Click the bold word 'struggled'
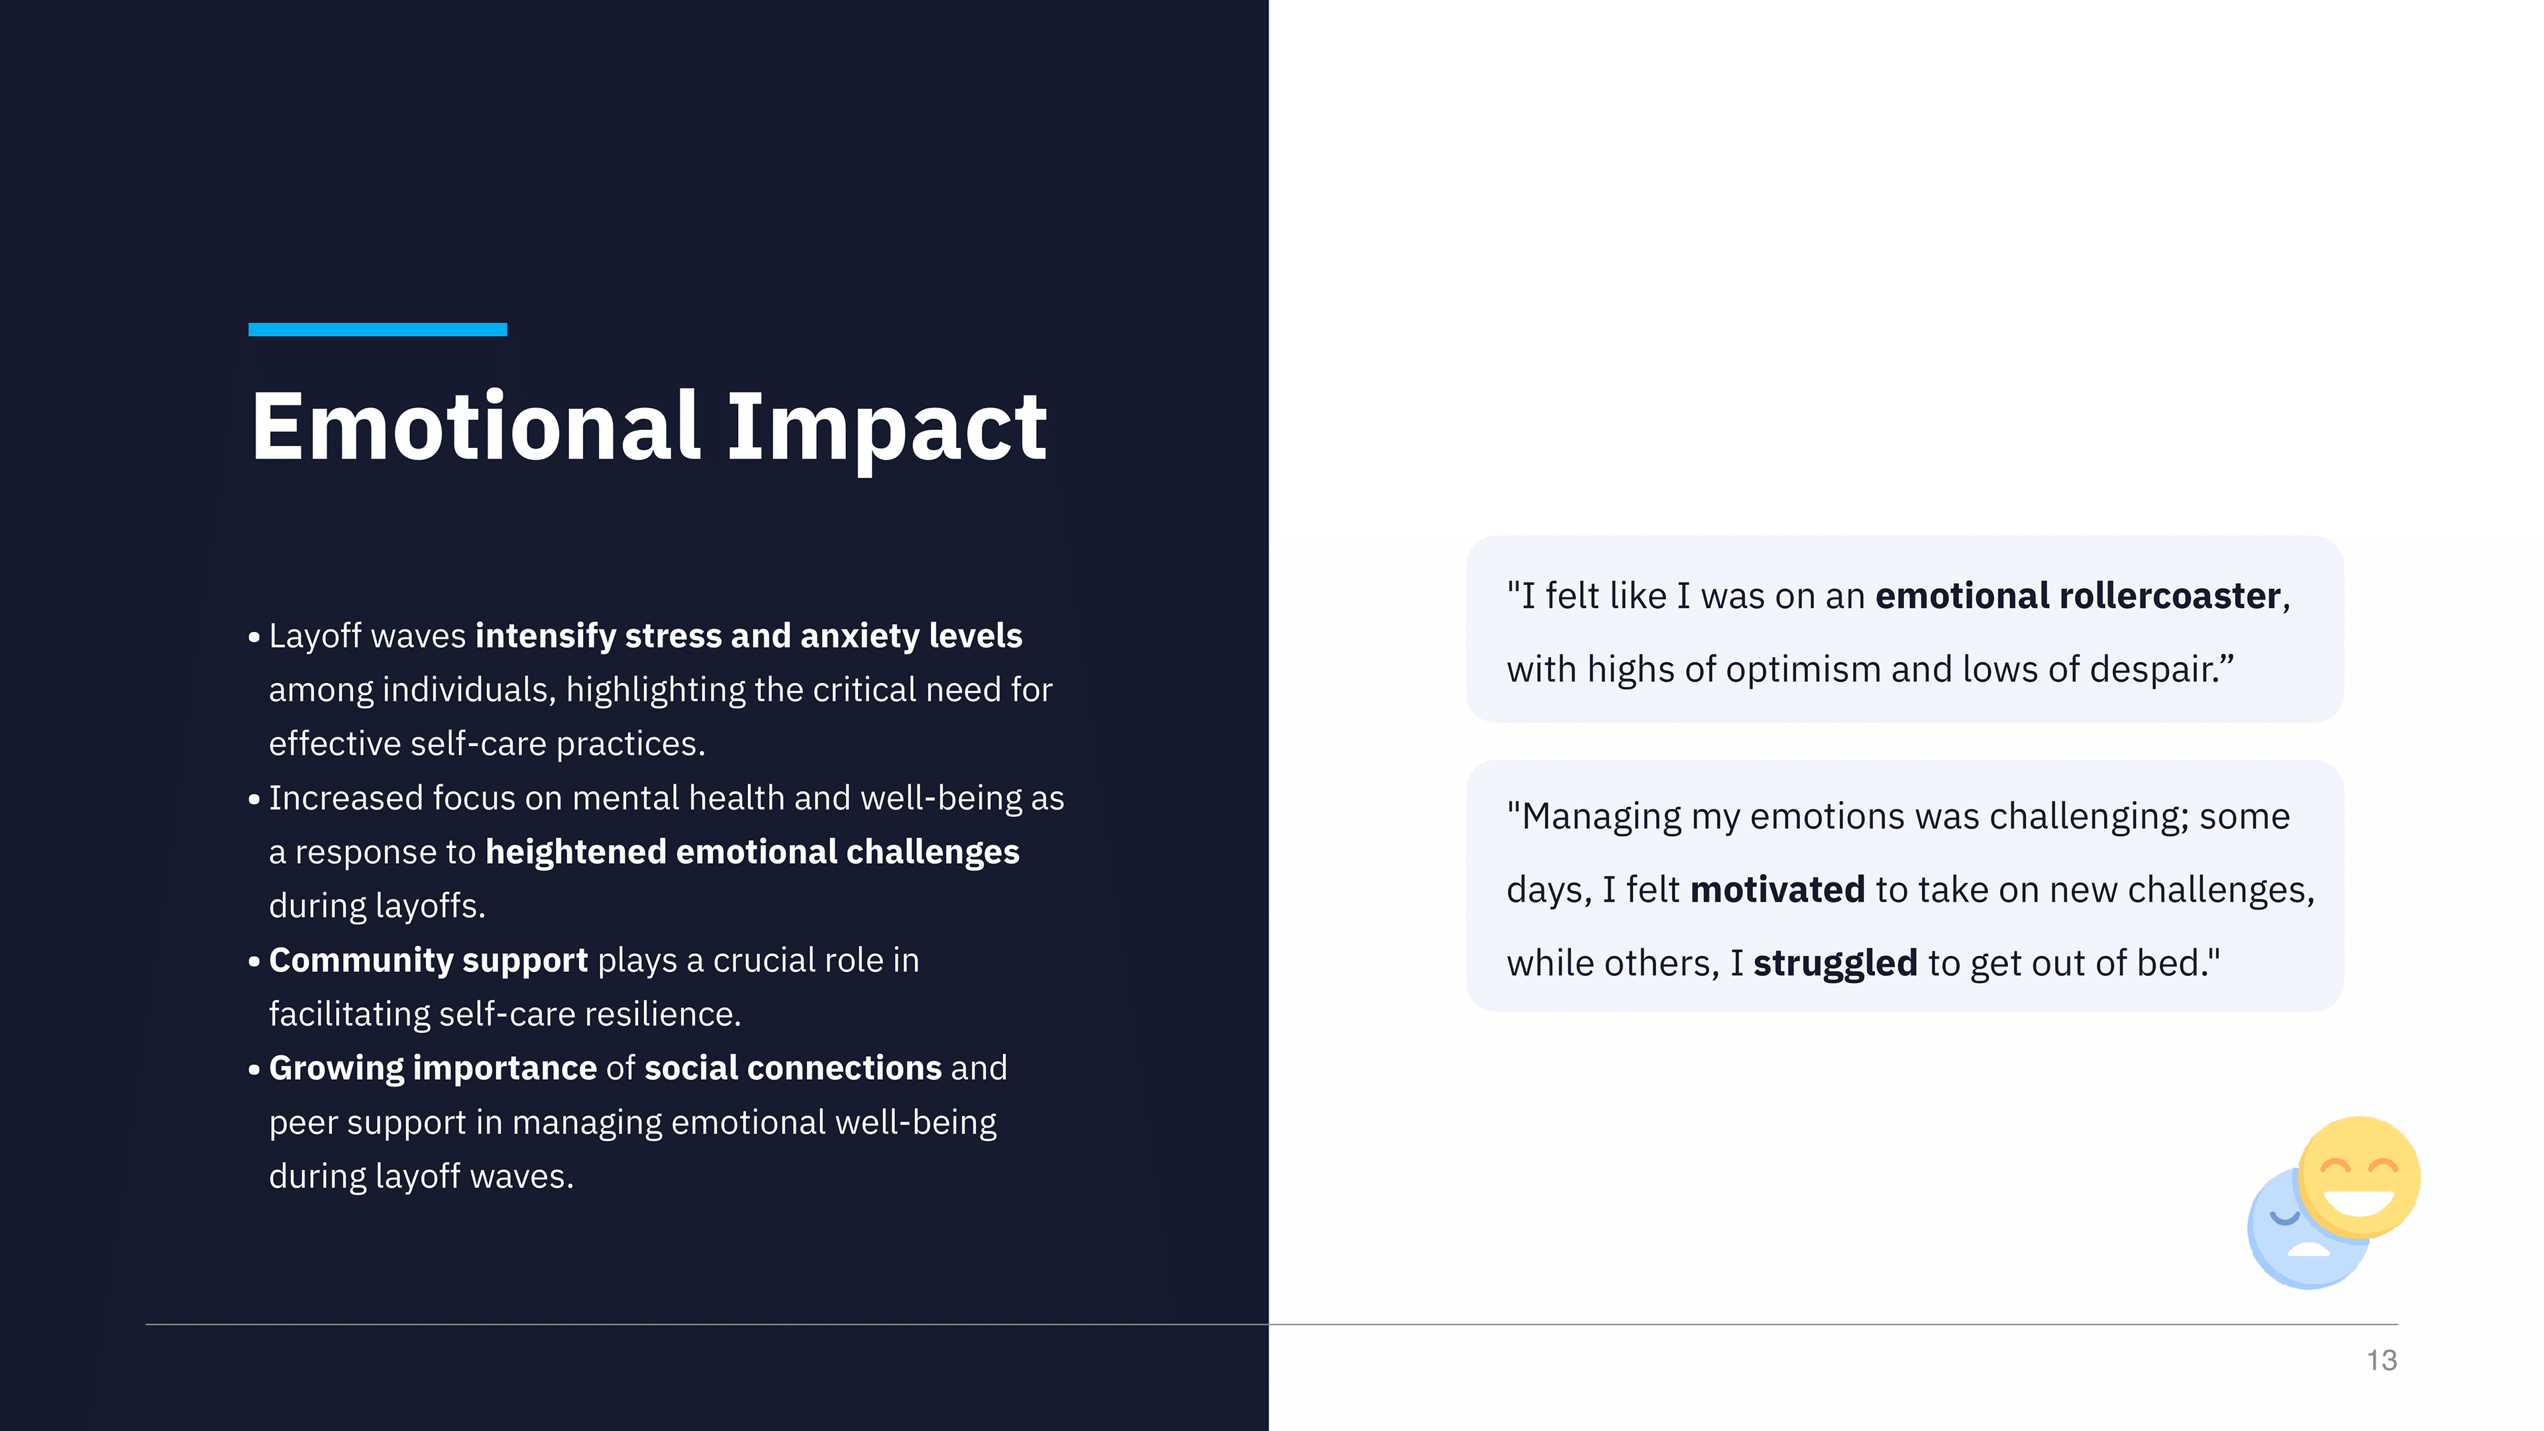 1835,963
